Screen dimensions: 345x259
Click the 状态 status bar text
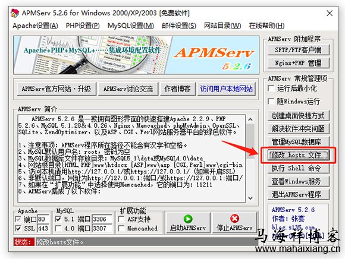tap(60, 242)
